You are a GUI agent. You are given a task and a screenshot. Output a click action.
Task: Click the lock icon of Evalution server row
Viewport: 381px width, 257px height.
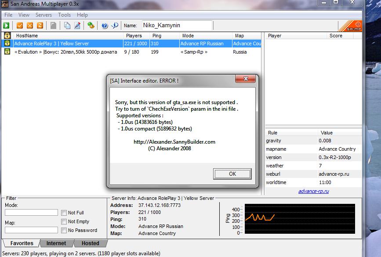tap(7, 51)
